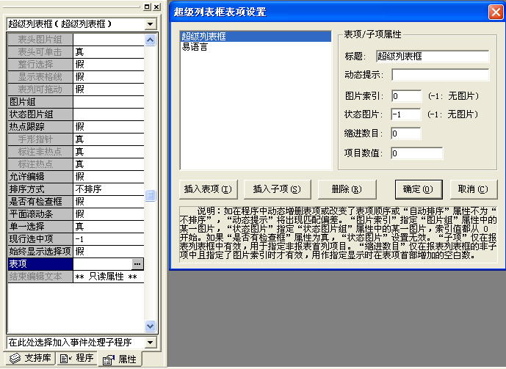Click the property list scroll down arrow
The image size is (506, 369).
point(151,326)
